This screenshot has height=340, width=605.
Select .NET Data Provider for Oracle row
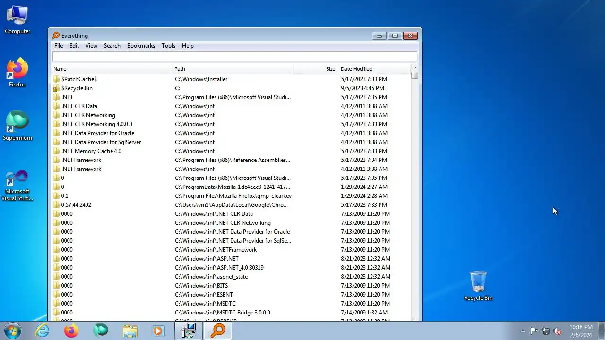(232, 133)
